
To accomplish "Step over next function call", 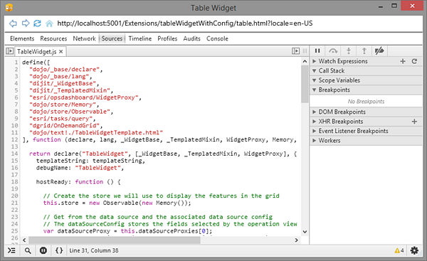I will pos(333,51).
